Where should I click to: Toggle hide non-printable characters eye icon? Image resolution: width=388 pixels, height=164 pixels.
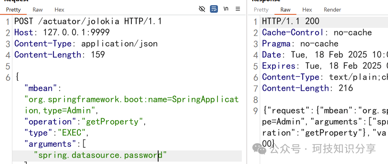point(202,9)
